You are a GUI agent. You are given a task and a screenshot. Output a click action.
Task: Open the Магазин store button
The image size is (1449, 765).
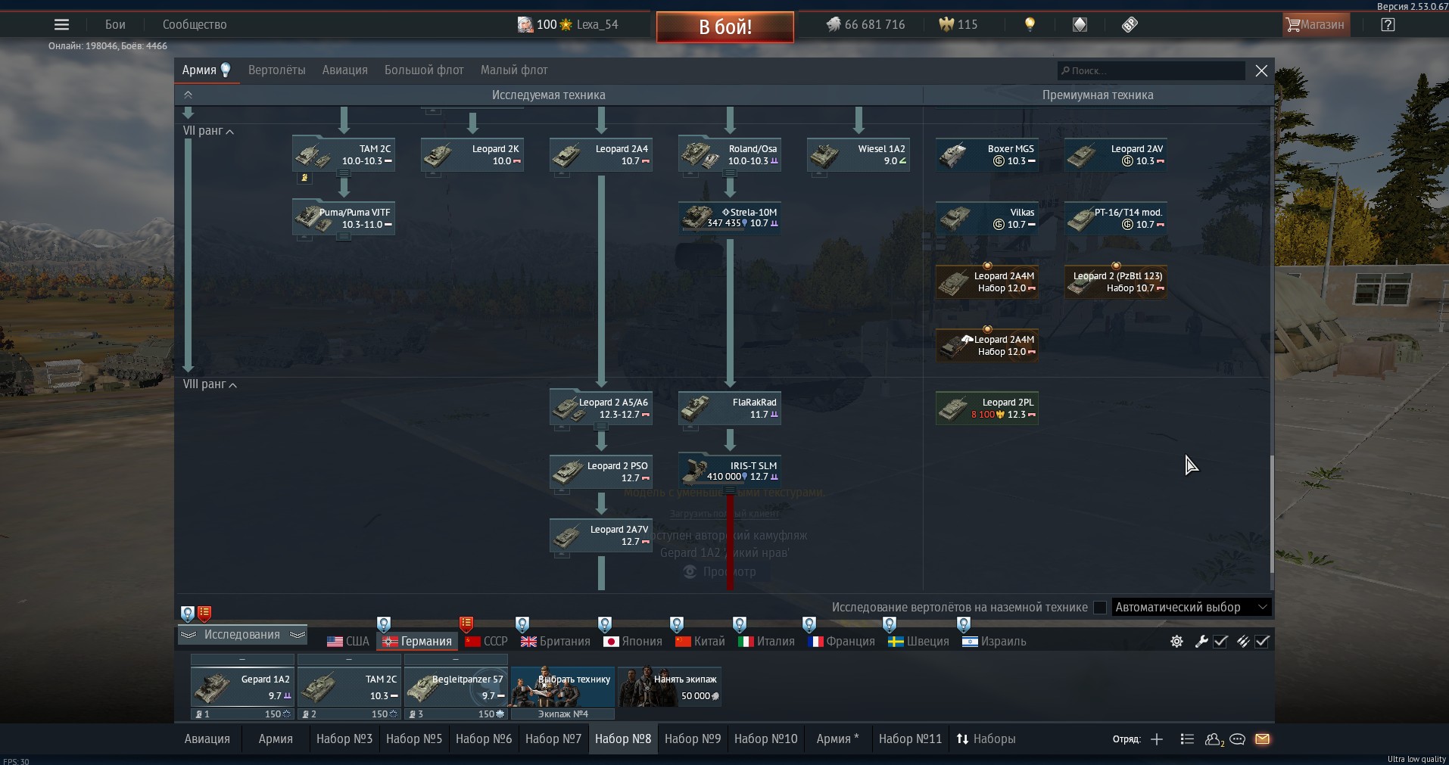pyautogui.click(x=1315, y=24)
